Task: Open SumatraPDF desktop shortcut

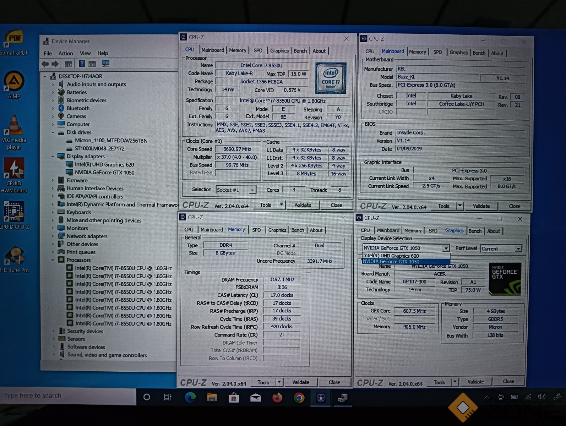Action: point(13,43)
